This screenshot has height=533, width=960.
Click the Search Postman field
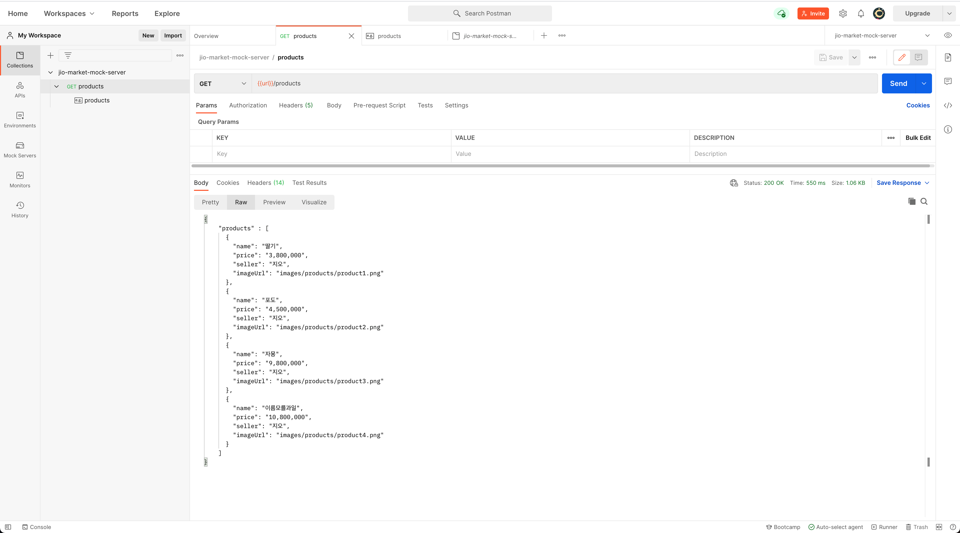click(480, 13)
